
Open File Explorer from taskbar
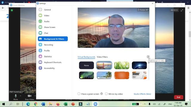(x=50, y=104)
